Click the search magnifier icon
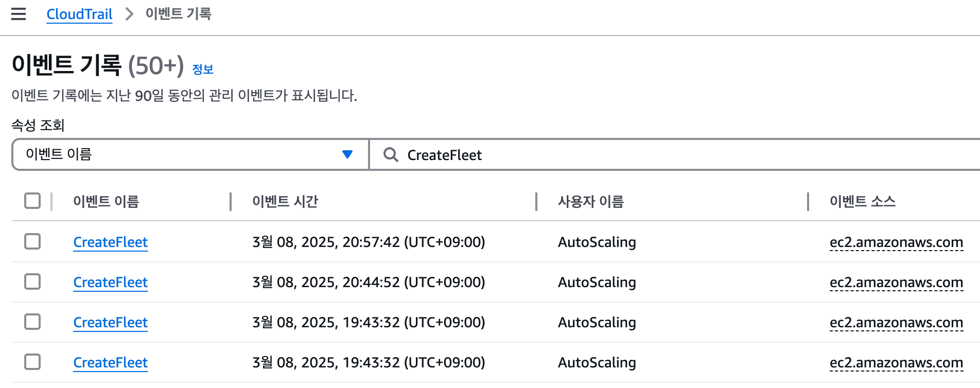980x388 pixels. 391,155
